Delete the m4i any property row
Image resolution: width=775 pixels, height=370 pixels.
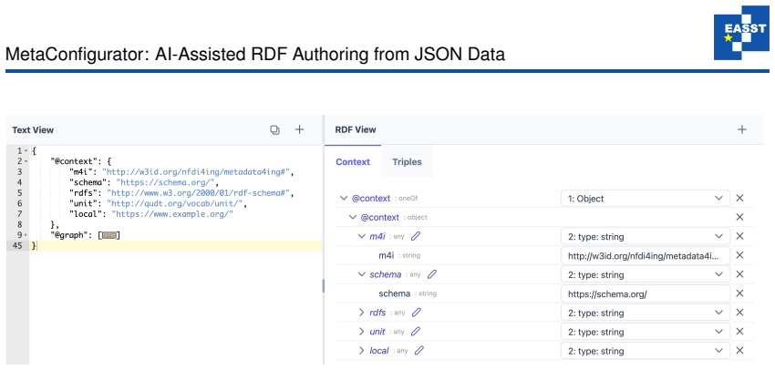point(740,236)
